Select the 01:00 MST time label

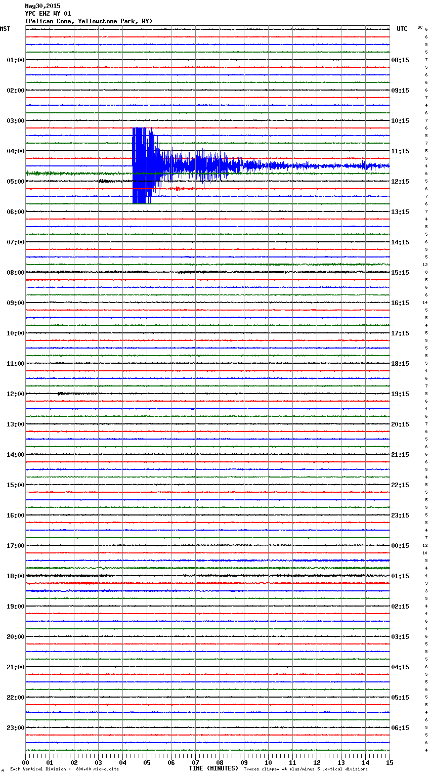tap(16, 60)
